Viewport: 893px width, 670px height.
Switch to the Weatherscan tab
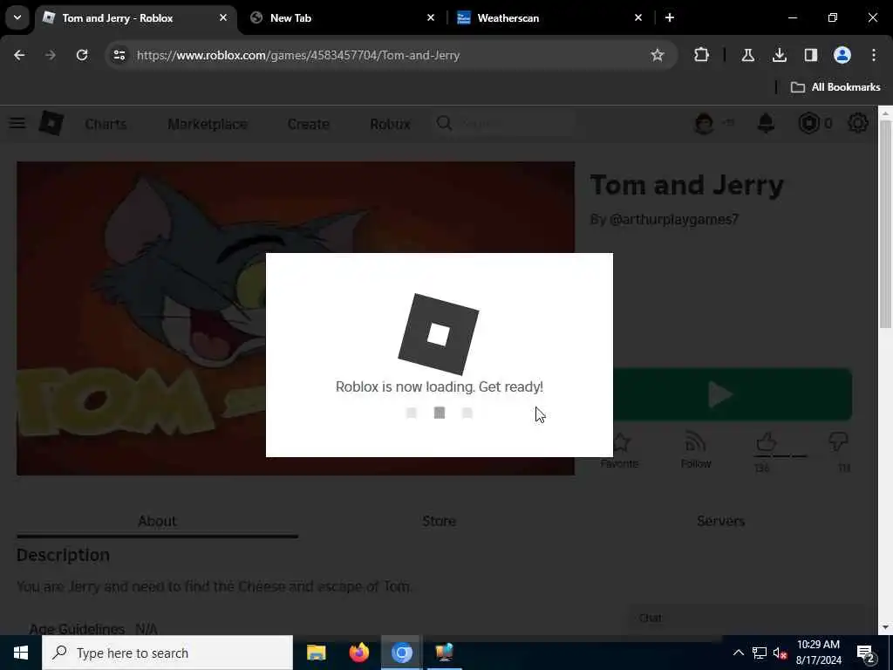(x=550, y=17)
